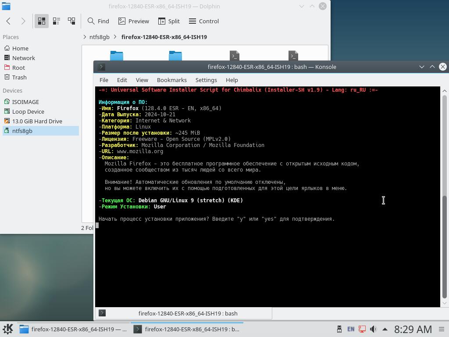Screen dimensions: 449x337
Task: Open the Bookmarks menu in Konsole
Action: pyautogui.click(x=171, y=80)
